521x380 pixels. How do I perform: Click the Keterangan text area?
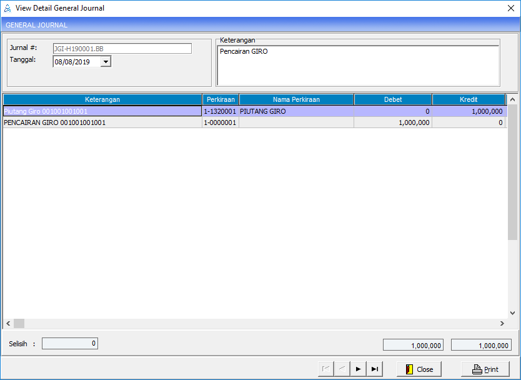pos(358,66)
